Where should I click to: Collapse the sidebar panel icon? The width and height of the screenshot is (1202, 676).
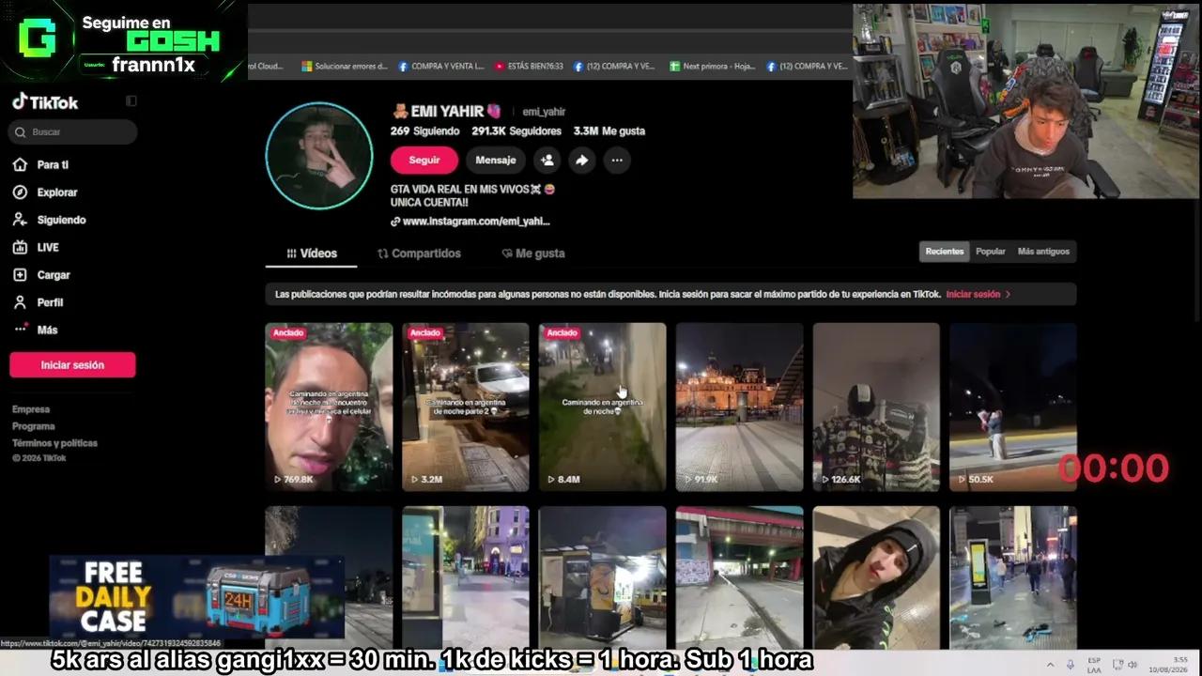[x=131, y=101]
